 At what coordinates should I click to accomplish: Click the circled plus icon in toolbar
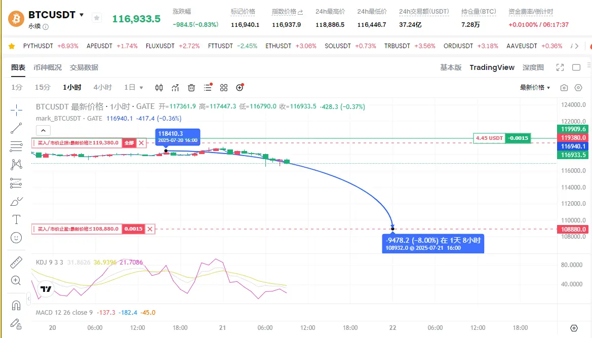[x=240, y=87]
